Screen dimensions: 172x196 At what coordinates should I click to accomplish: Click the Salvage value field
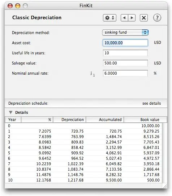click(x=125, y=63)
